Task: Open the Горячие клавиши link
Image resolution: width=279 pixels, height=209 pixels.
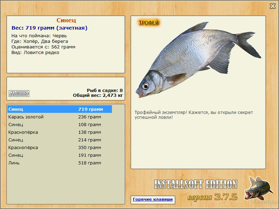Action: [x=153, y=199]
